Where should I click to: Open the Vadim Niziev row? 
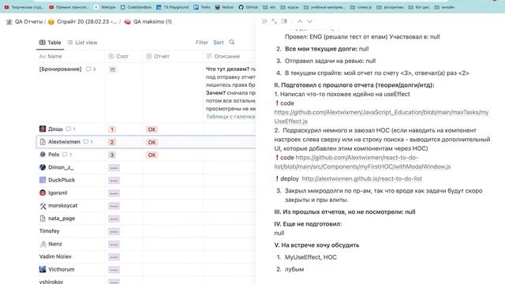(55, 256)
